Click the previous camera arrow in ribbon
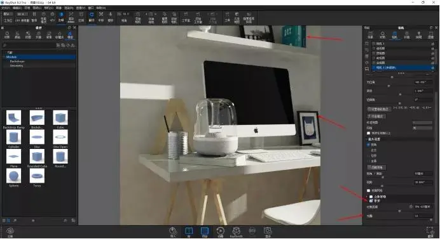This screenshot has height=239, width=440. click(146, 14)
